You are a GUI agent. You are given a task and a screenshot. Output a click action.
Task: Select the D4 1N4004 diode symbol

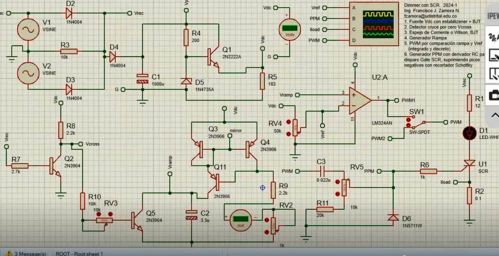coord(112,57)
